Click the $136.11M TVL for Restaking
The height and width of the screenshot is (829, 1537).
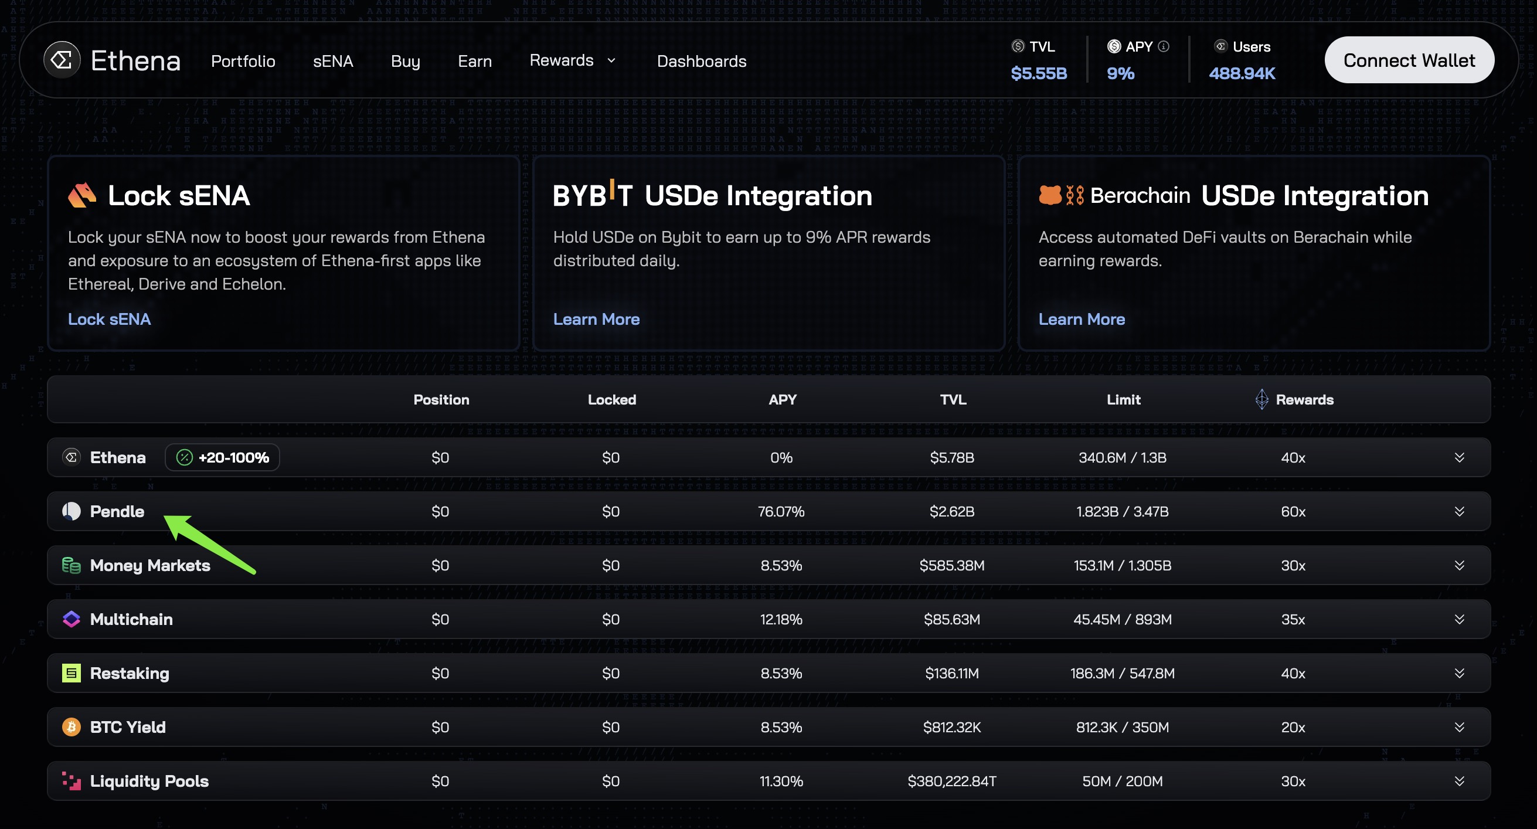(951, 672)
